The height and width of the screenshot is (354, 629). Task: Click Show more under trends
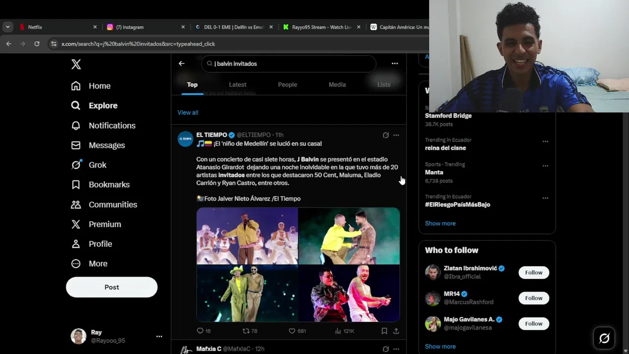click(440, 223)
